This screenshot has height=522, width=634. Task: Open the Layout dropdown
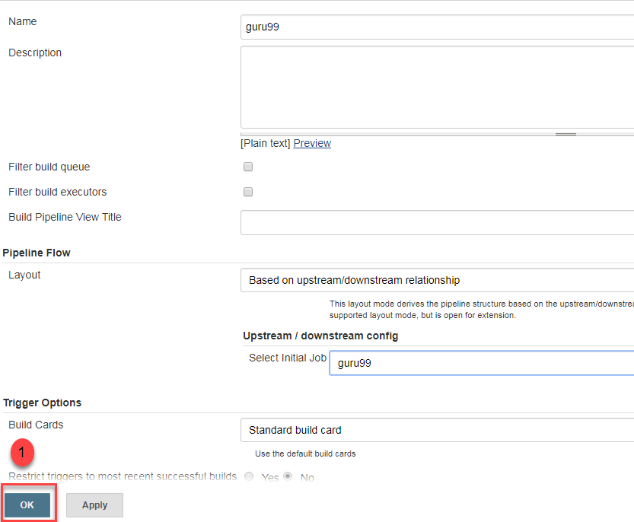coord(437,280)
